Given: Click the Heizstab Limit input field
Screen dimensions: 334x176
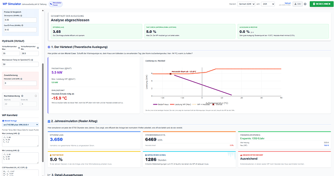Looking at the screenshot, I should pyautogui.click(x=20, y=83).
